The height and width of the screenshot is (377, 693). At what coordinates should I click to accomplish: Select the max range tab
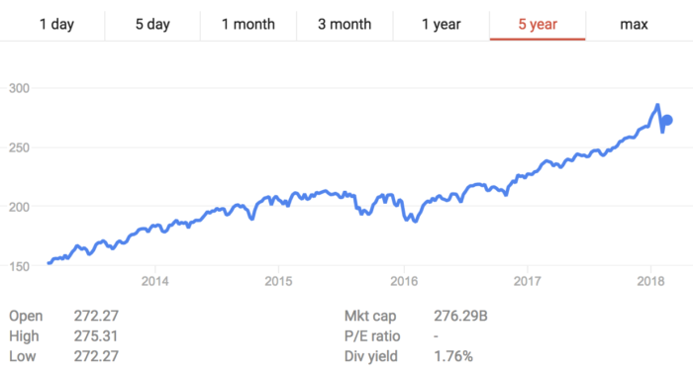point(634,24)
